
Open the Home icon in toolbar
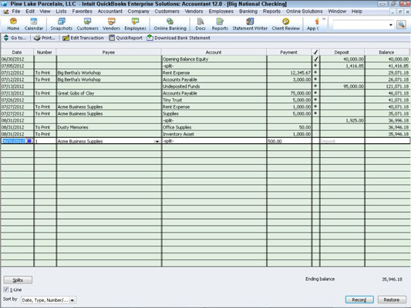tap(13, 24)
